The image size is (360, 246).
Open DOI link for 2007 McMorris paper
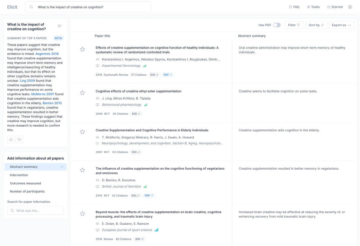tap(136, 152)
